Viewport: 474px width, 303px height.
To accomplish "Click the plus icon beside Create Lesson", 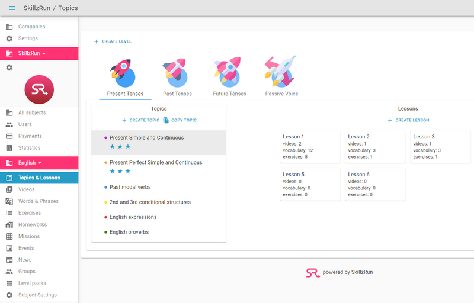I will 390,120.
